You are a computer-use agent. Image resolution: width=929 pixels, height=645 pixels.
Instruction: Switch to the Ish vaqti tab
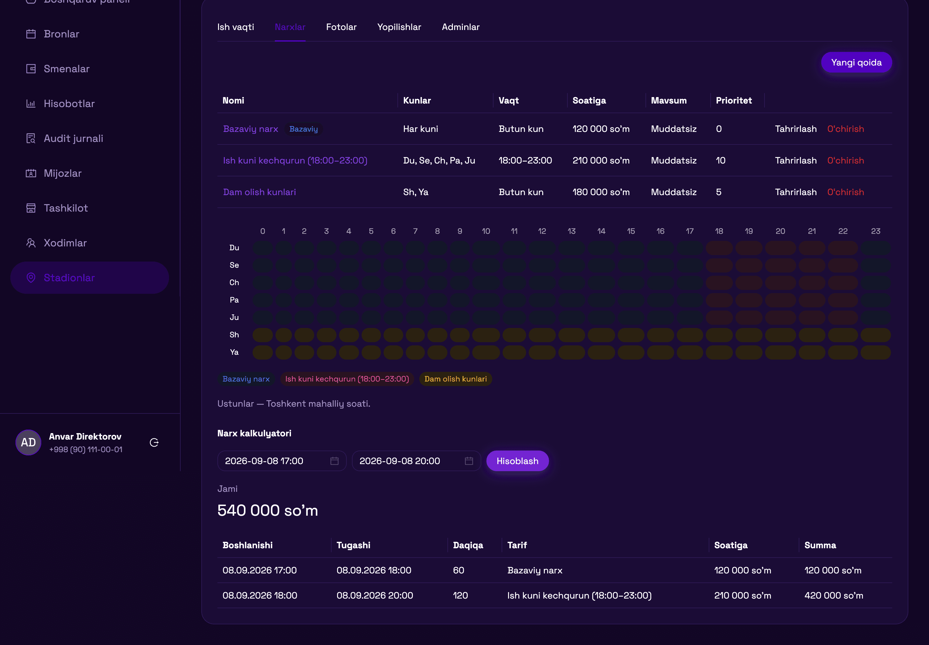click(x=236, y=27)
